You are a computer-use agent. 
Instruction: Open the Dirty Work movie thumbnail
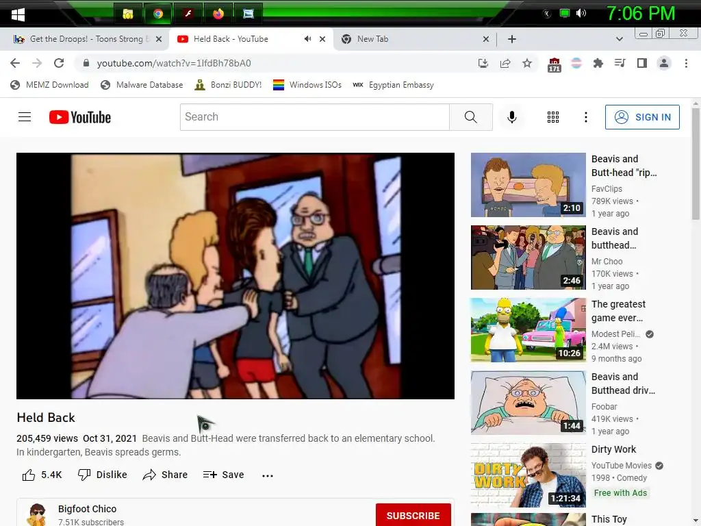[528, 475]
